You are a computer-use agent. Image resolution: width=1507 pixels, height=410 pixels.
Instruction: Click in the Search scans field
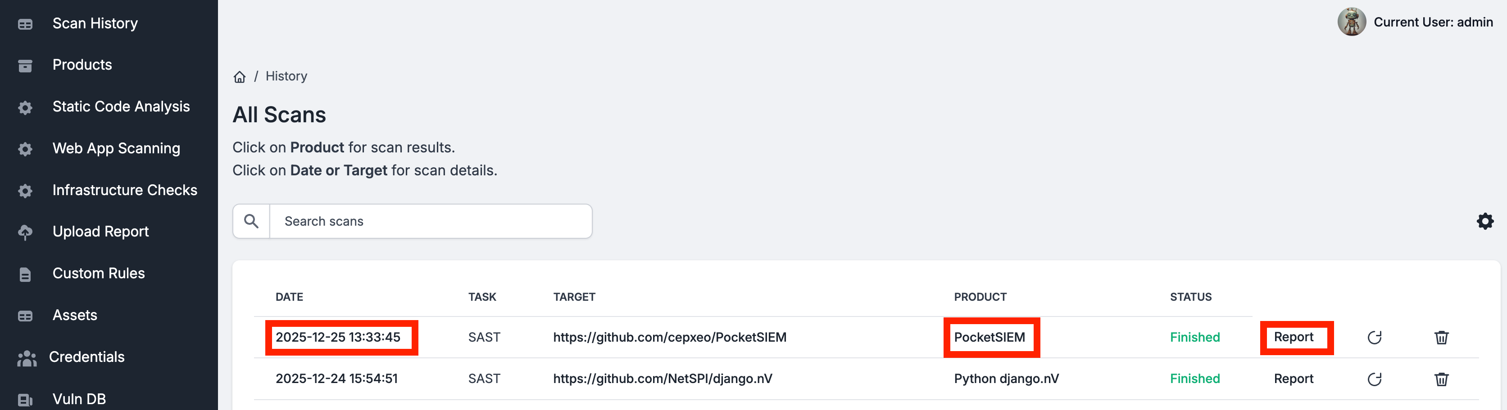(430, 221)
